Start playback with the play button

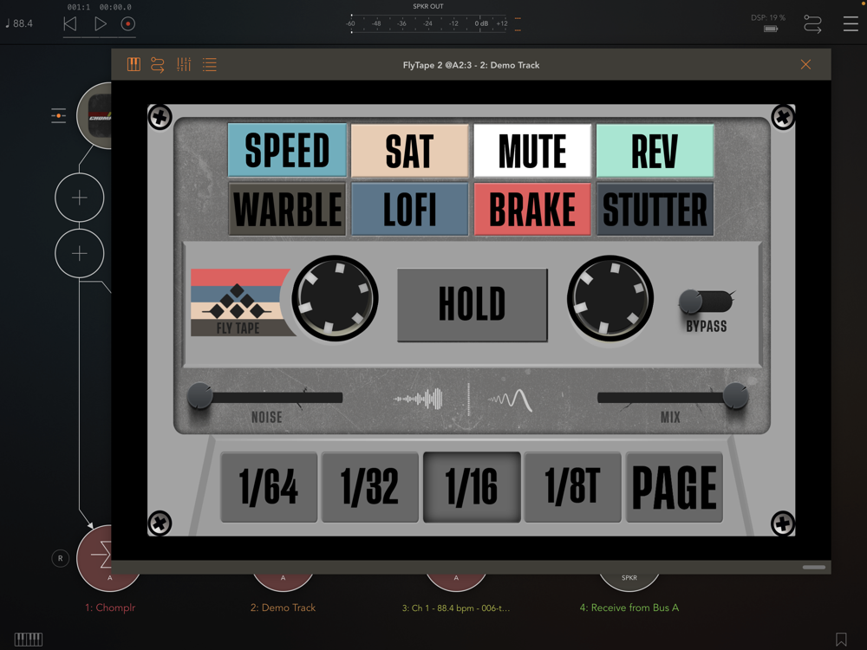[x=100, y=23]
